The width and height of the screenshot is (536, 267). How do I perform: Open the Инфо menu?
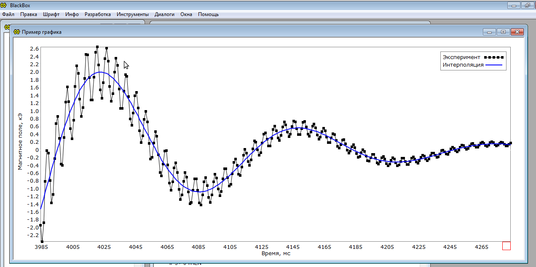pos(72,14)
